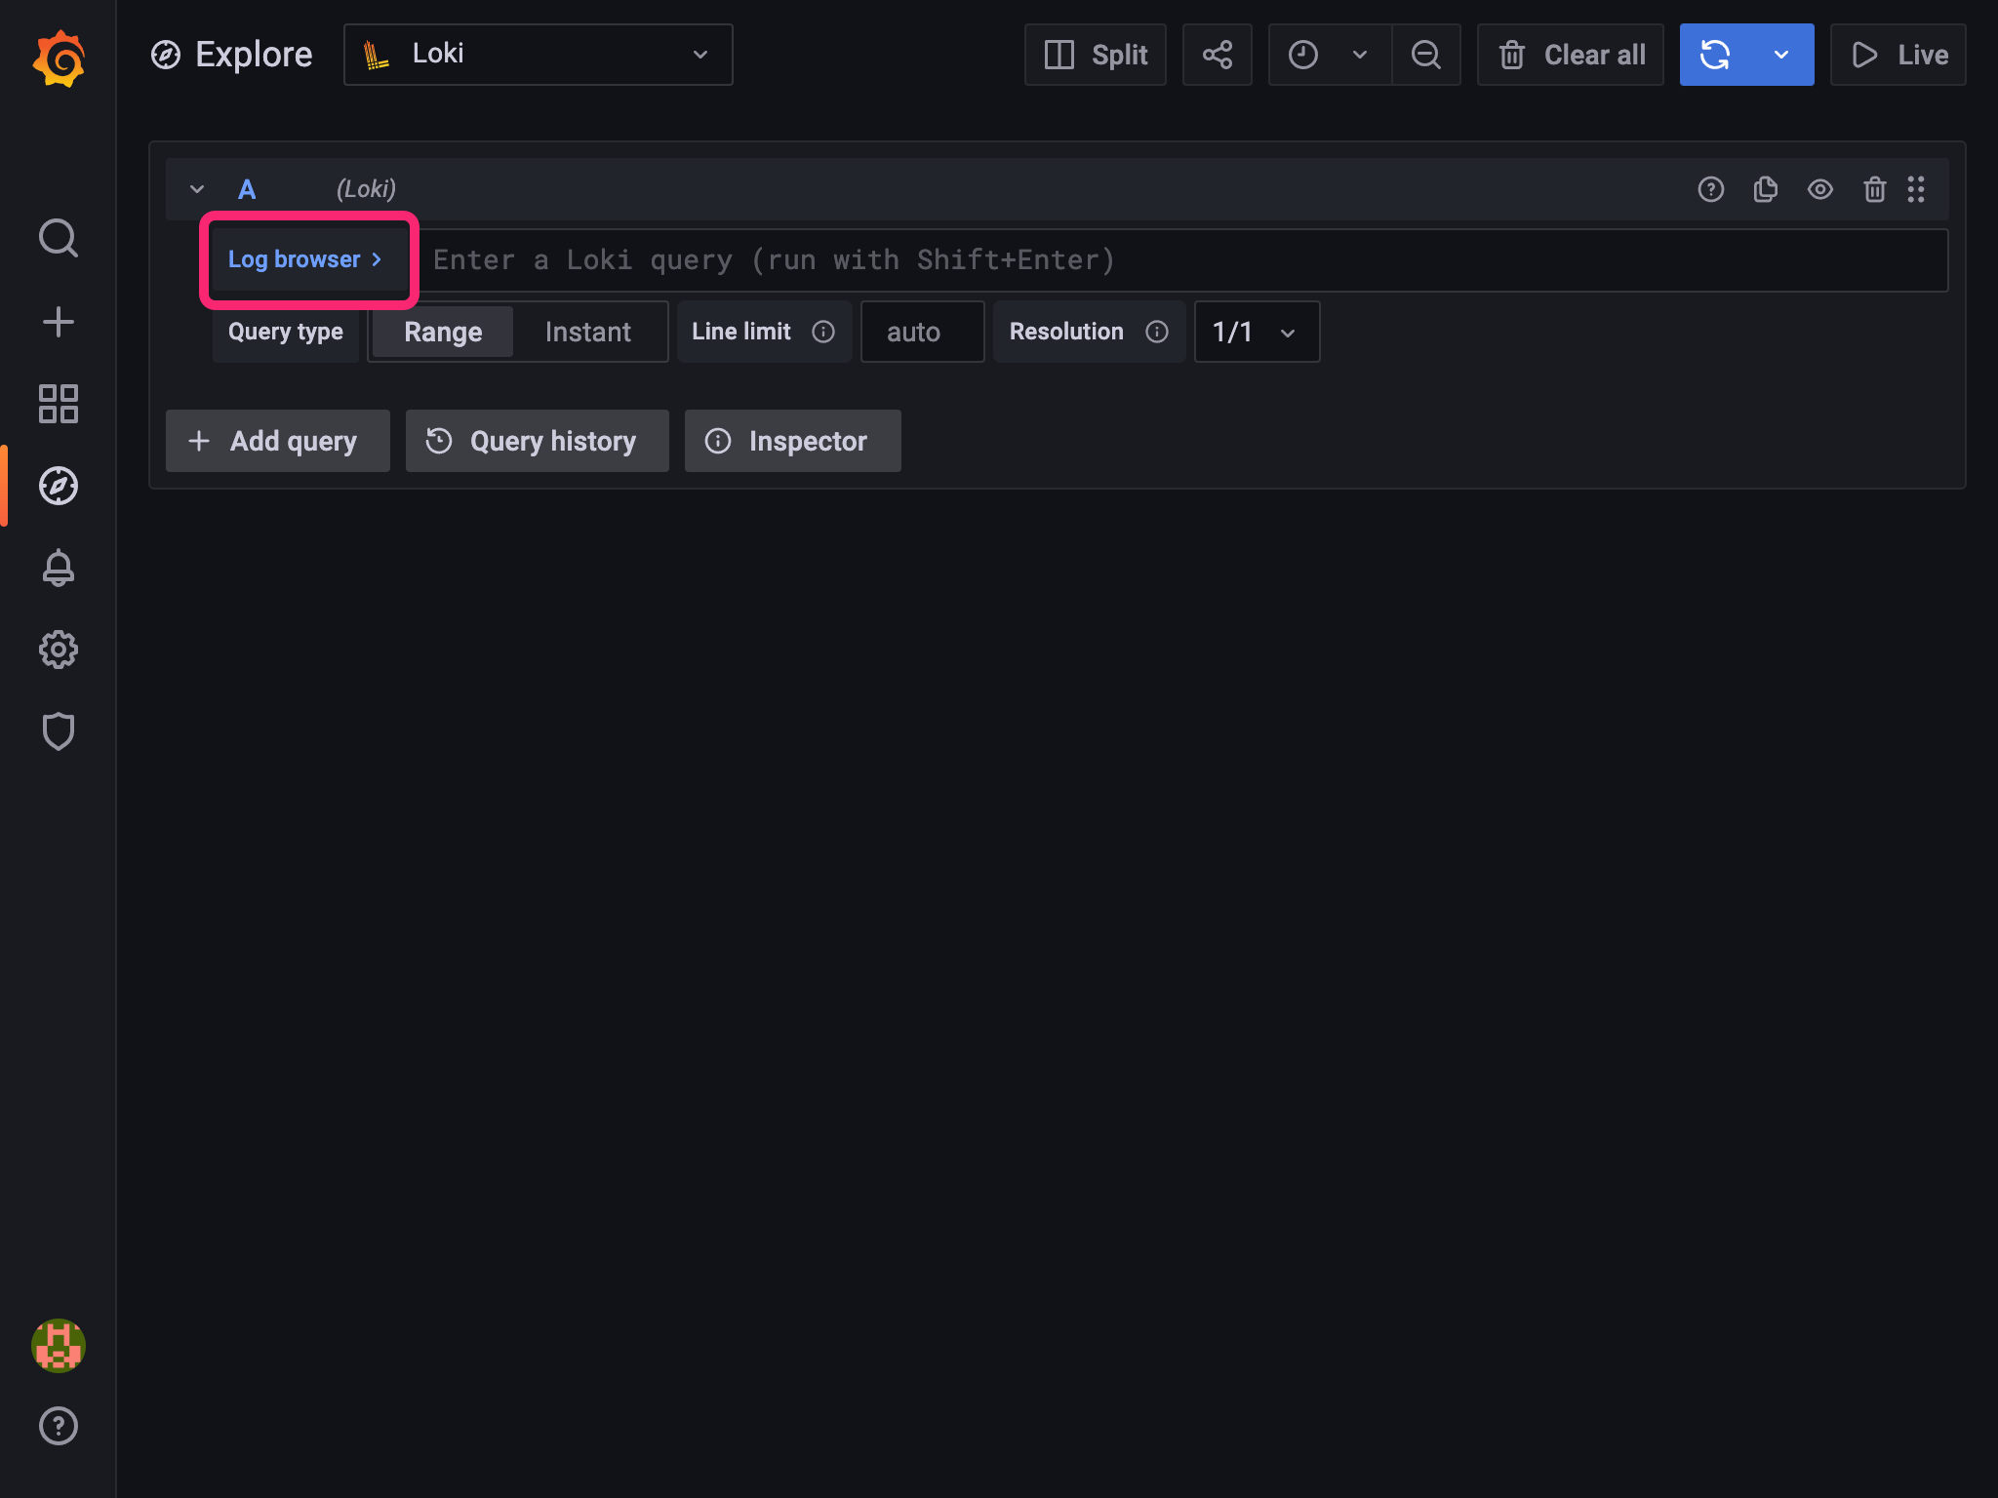Open the Resolution 1/1 dropdown

(1257, 332)
